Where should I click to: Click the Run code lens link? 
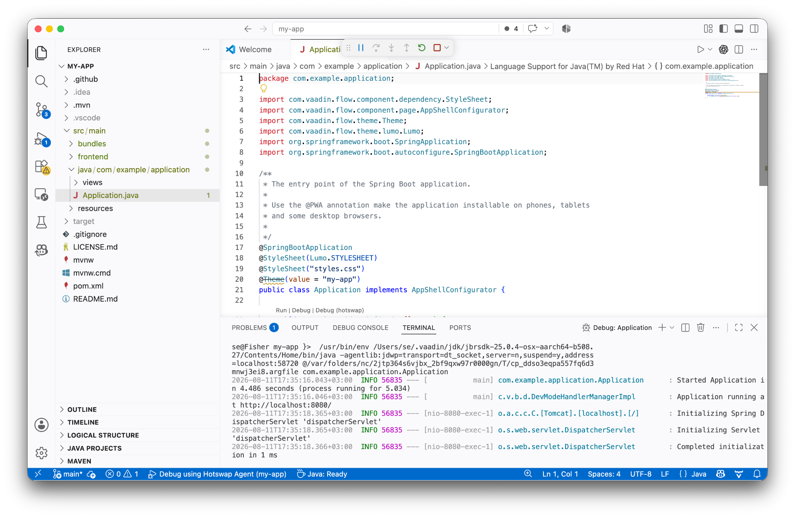281,311
